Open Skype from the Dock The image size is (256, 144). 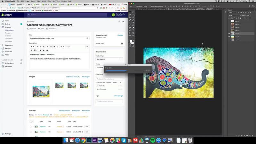124,140
